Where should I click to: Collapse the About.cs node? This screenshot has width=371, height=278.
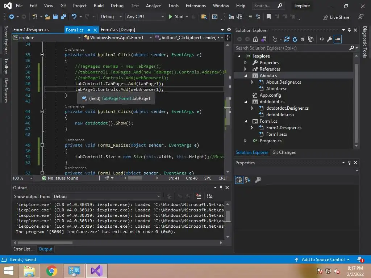[246, 76]
